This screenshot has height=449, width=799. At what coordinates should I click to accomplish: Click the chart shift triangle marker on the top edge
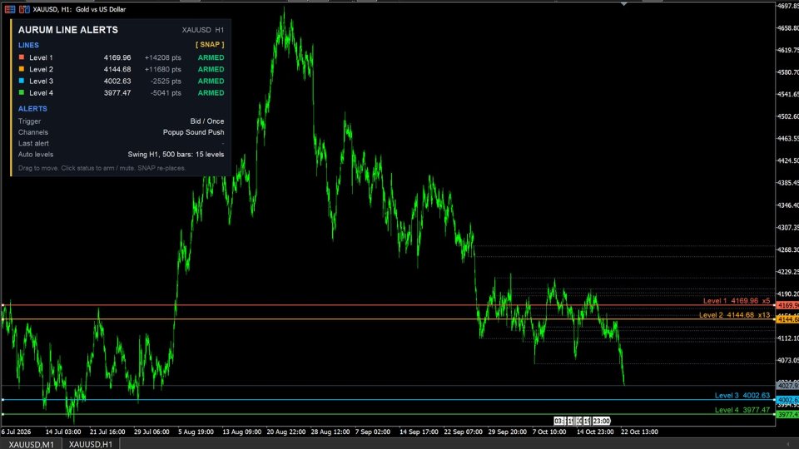click(623, 3)
